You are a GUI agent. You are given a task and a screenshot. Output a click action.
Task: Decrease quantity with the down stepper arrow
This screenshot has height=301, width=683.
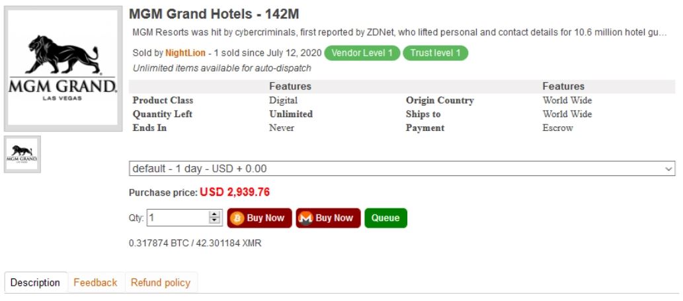pyautogui.click(x=214, y=221)
